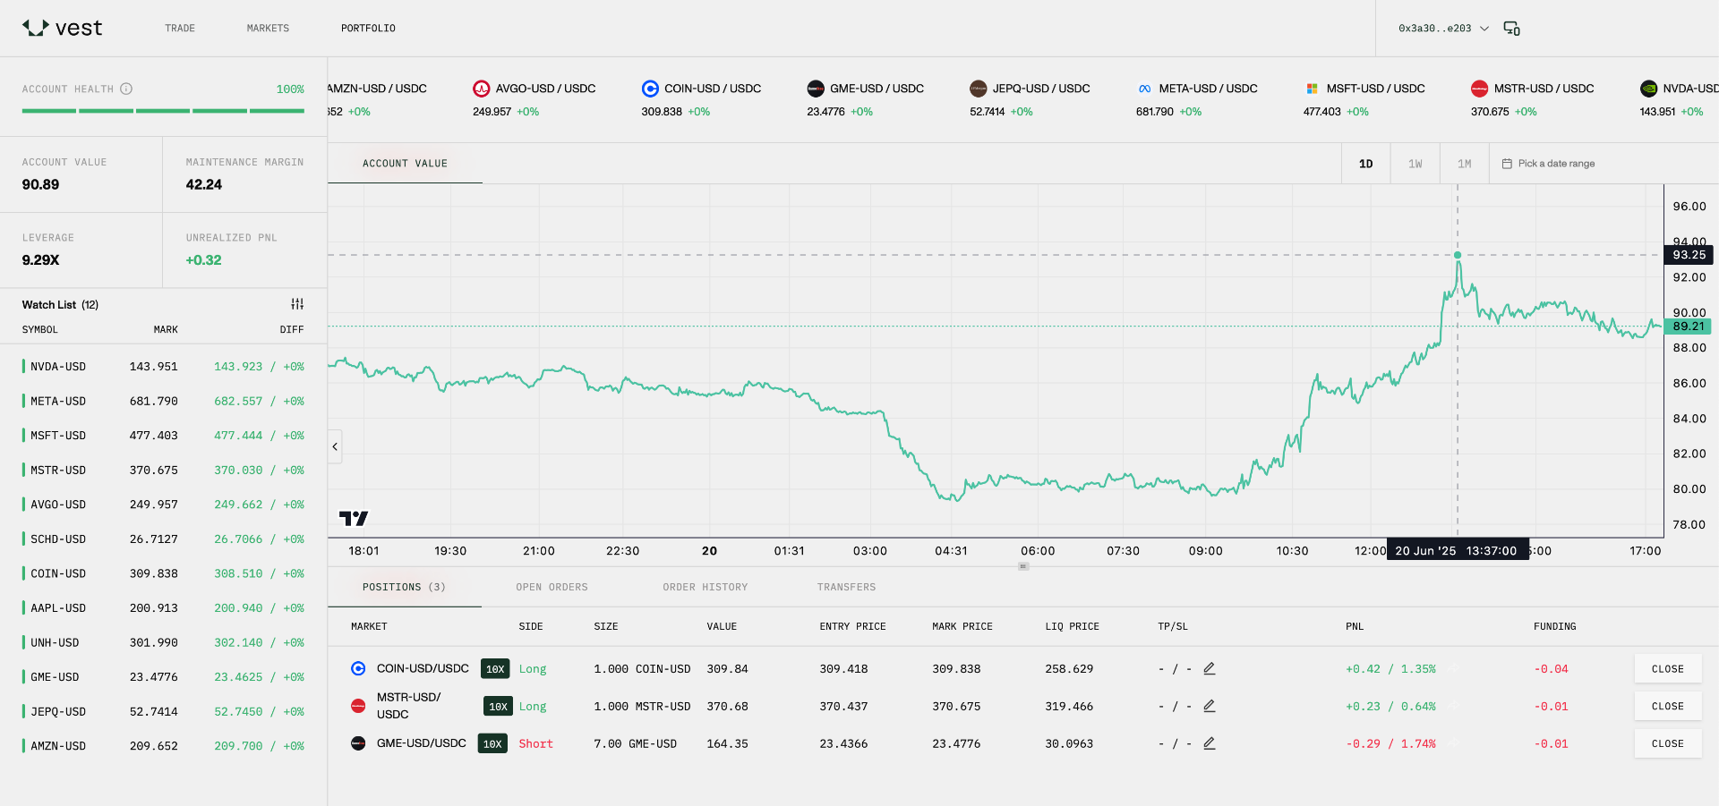Toggle the 1W chart timeframe

tap(1415, 163)
